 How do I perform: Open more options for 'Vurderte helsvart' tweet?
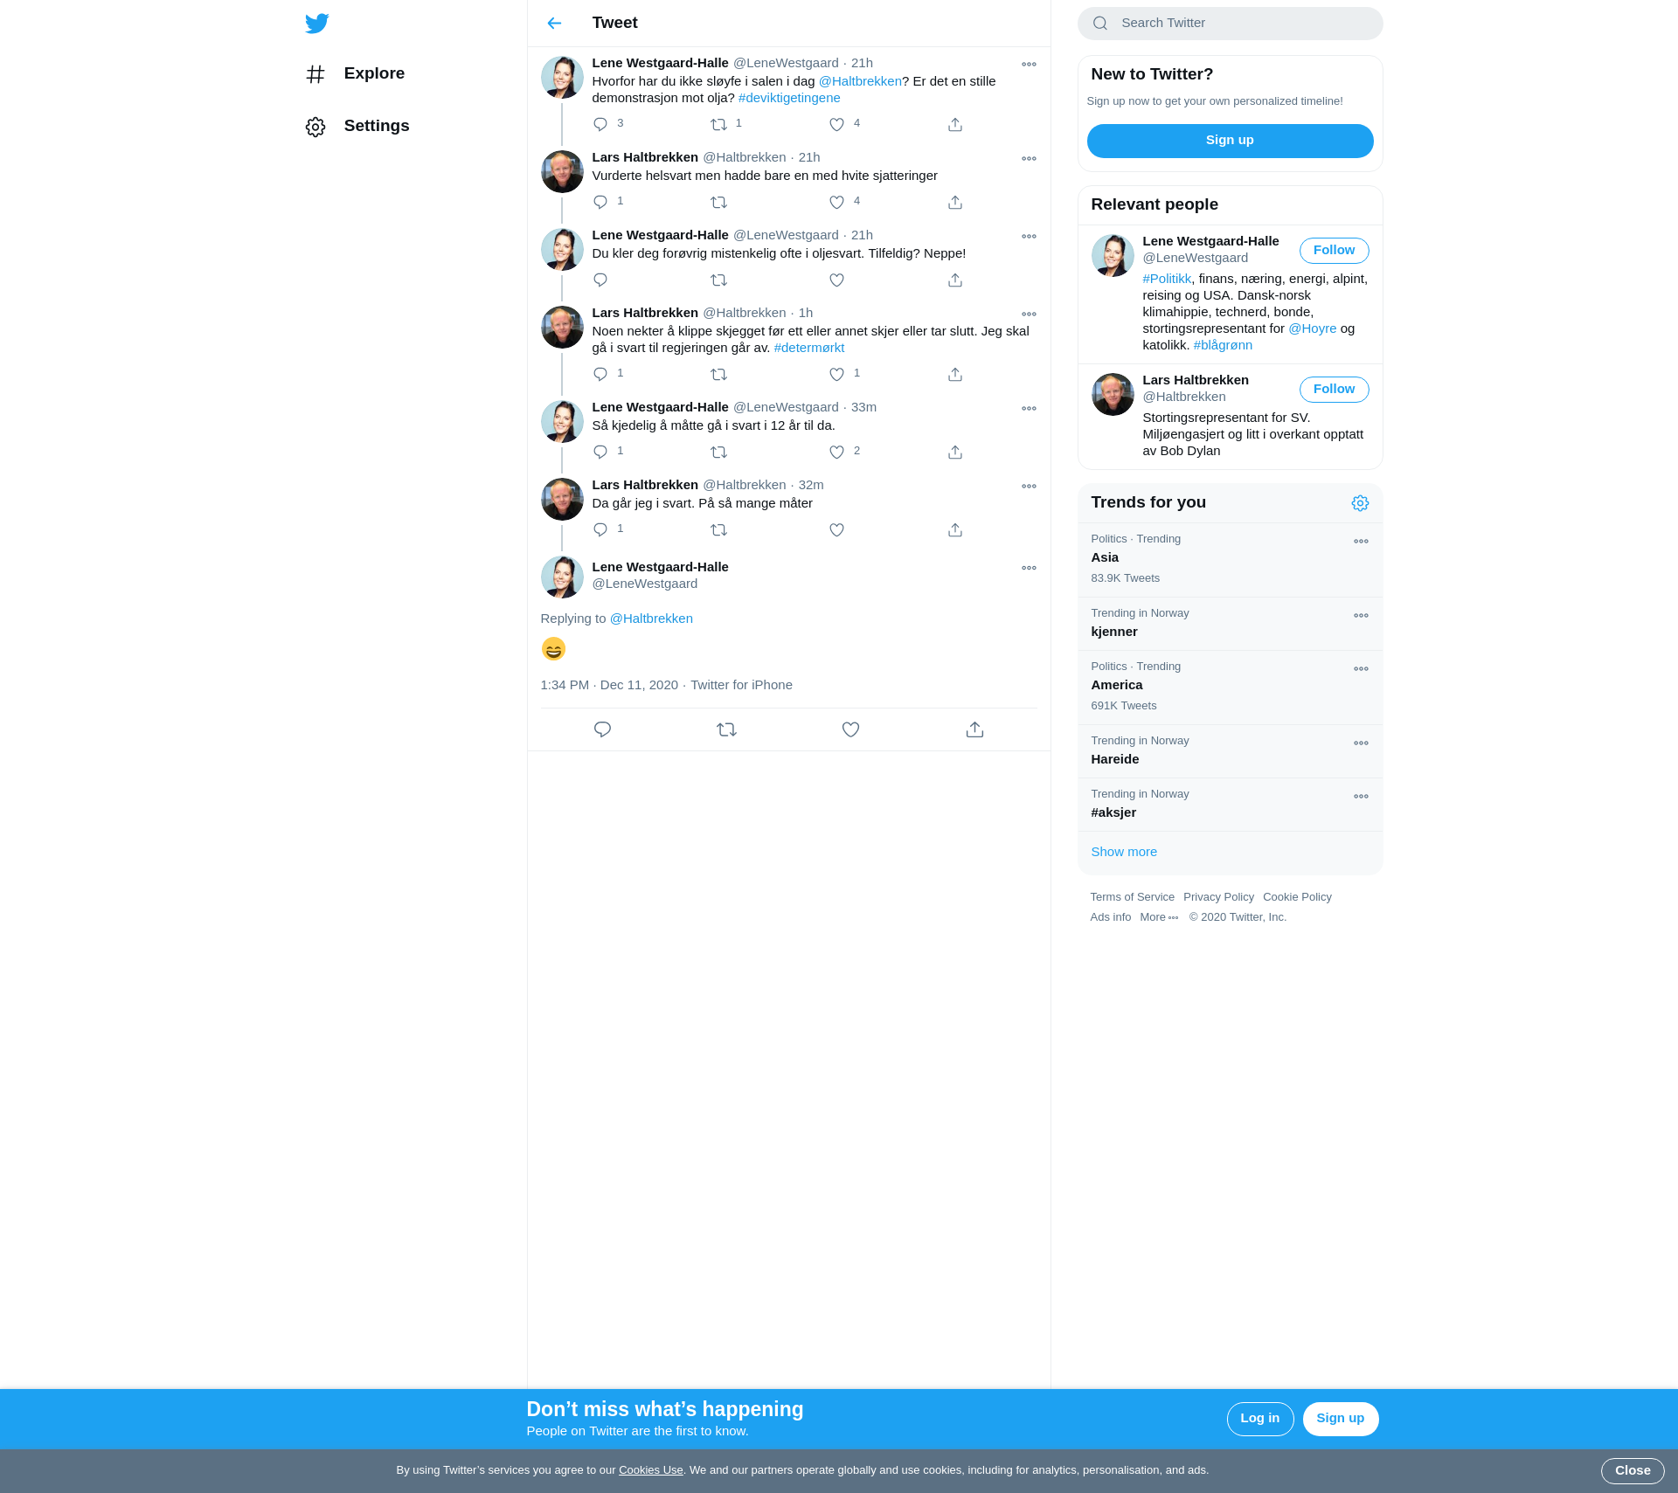1029,158
